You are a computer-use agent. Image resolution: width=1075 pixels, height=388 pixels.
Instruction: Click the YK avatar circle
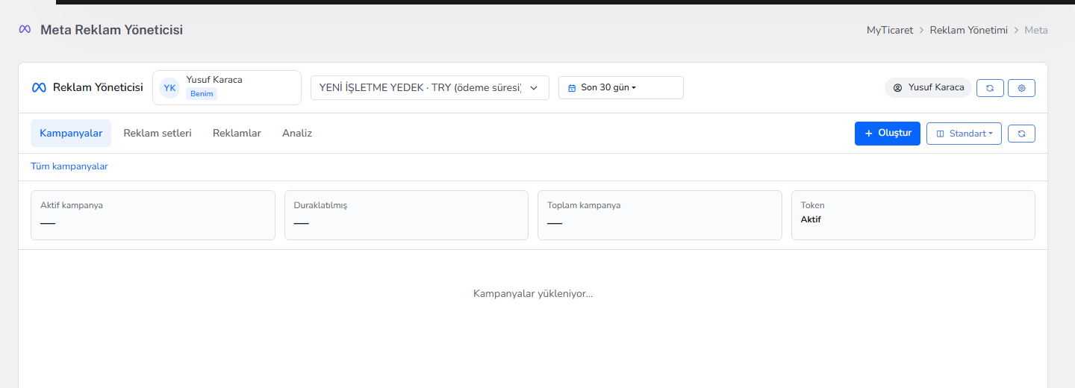click(170, 88)
